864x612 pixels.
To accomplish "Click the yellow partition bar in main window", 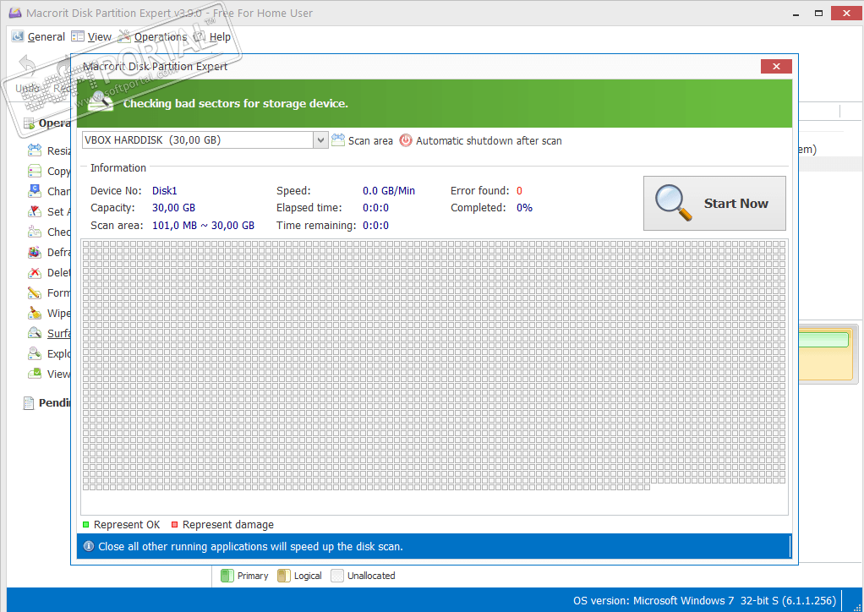I will click(827, 353).
